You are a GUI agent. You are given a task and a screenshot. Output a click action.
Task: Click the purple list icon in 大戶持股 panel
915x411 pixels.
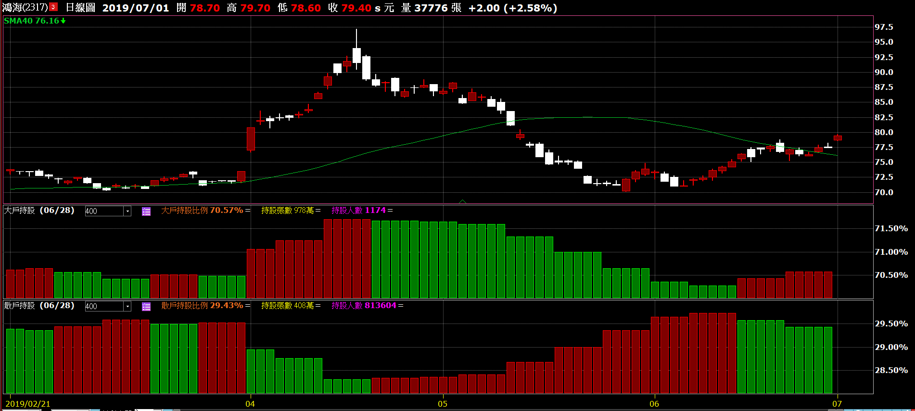146,212
